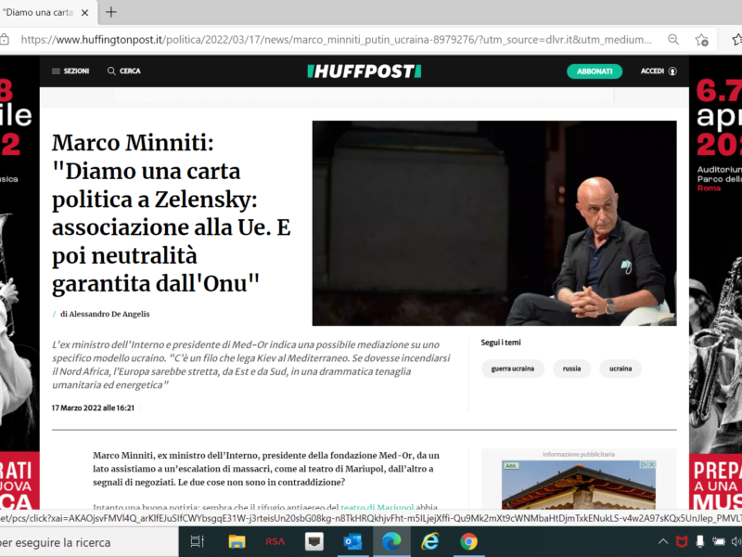Open Task View on taskbar
This screenshot has width=742, height=557.
(197, 541)
